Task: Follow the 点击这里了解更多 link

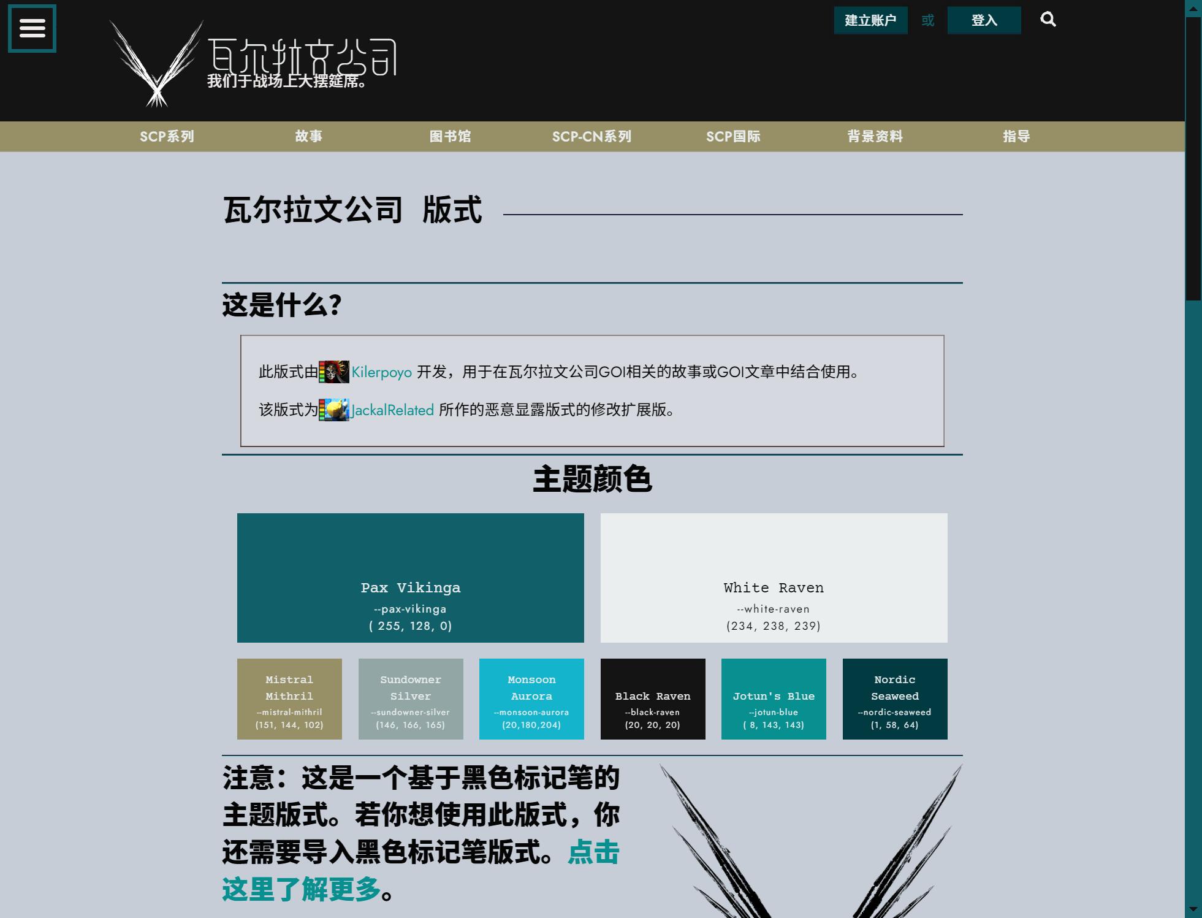Action: coord(300,889)
